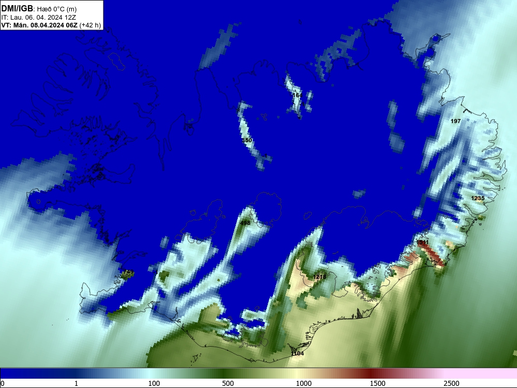The height and width of the screenshot is (388, 517).
Task: Click the 749 value label on map
Action: click(x=128, y=272)
